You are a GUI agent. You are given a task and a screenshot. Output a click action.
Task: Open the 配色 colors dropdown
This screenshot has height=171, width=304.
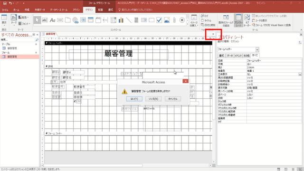pyautogui.click(x=23, y=18)
